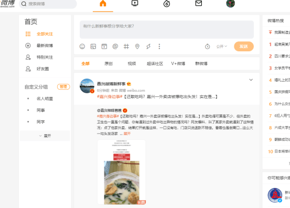Click the 管理 button for custom groups

click(63, 86)
